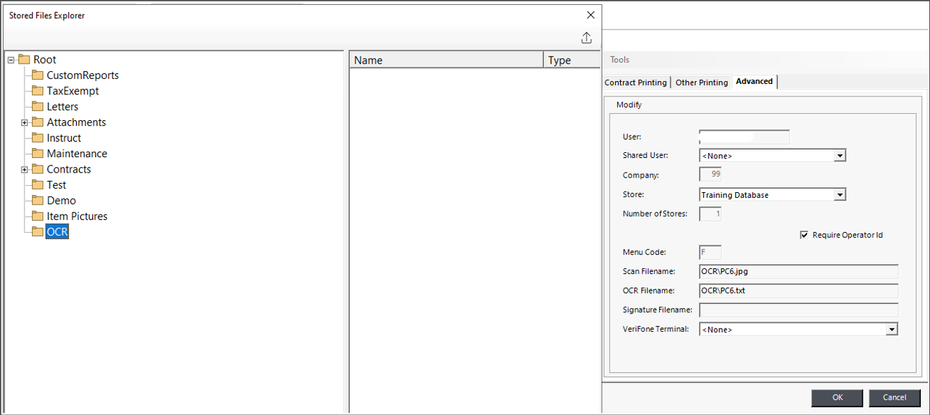Click the Signature Filename input field

[x=798, y=310]
